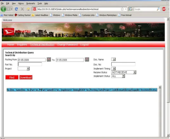This screenshot has width=170, height=139.
Task: Click the browser Forward arrow button
Action: pos(8,9)
